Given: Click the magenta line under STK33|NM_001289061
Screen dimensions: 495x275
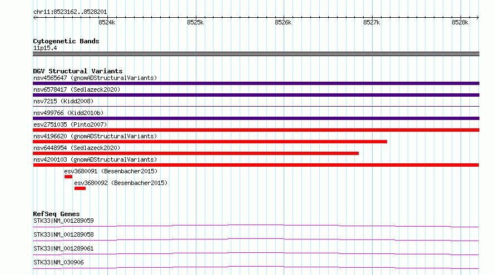Looking at the screenshot, I should point(256,253).
